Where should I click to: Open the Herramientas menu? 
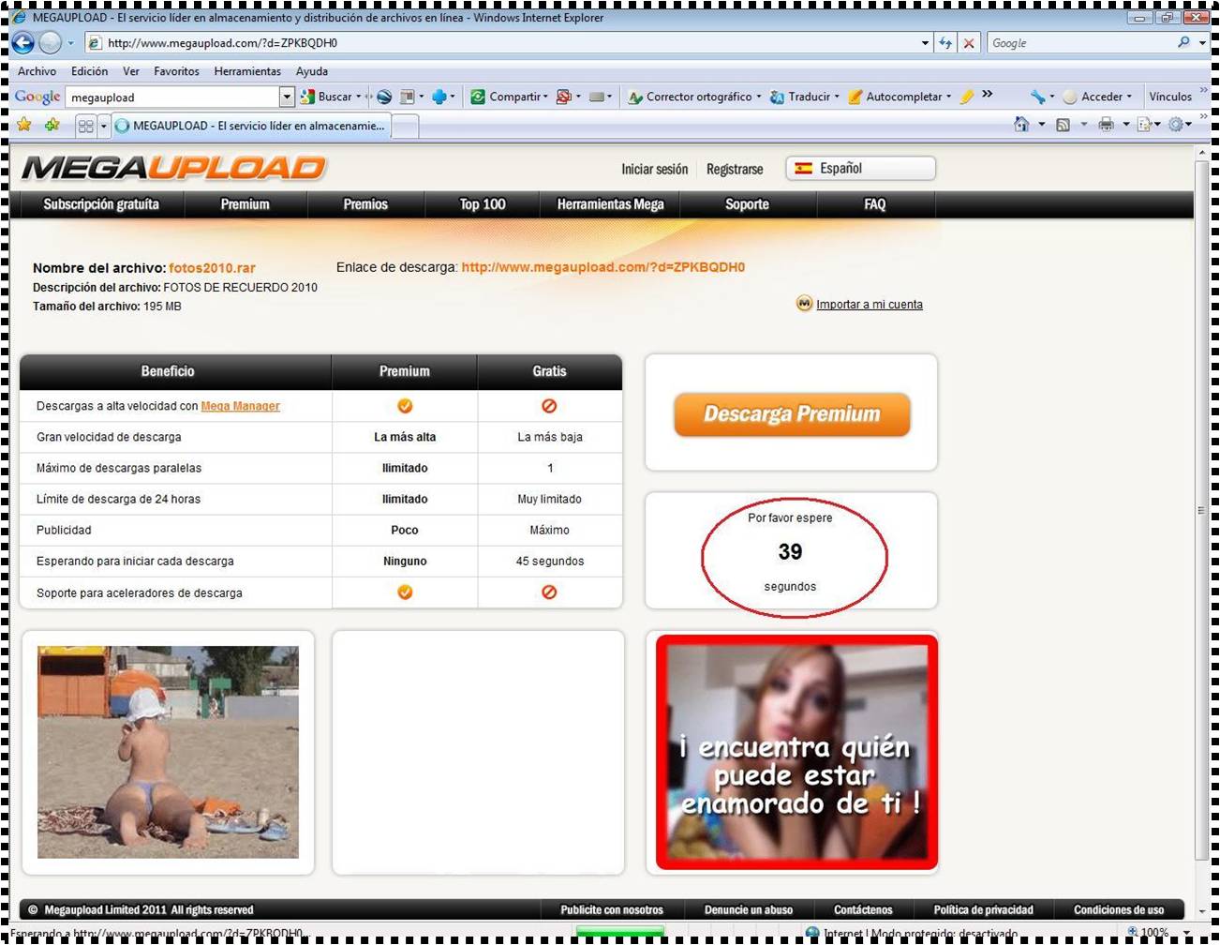tap(247, 71)
